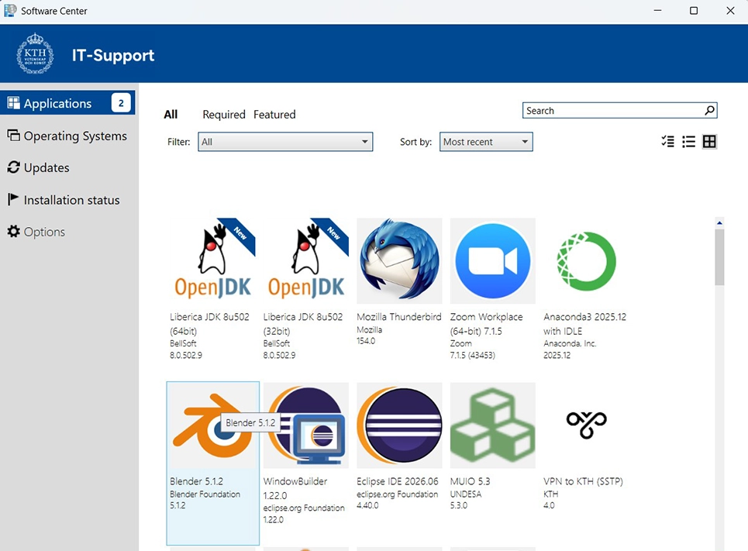This screenshot has width=748, height=551.
Task: Click the Software Center title bar icon
Action: click(10, 11)
